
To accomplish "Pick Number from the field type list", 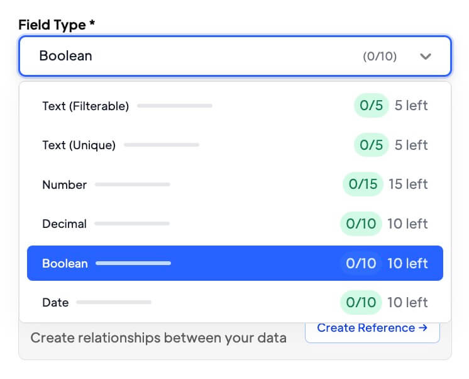I will pos(234,184).
